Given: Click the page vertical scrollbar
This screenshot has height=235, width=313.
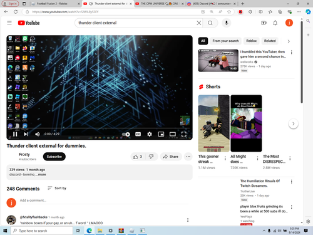Looking at the screenshot, I should (x=302, y=61).
